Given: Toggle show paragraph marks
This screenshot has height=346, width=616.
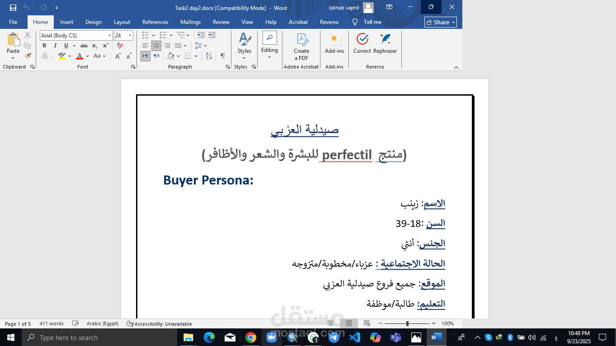Looking at the screenshot, I should (x=223, y=56).
